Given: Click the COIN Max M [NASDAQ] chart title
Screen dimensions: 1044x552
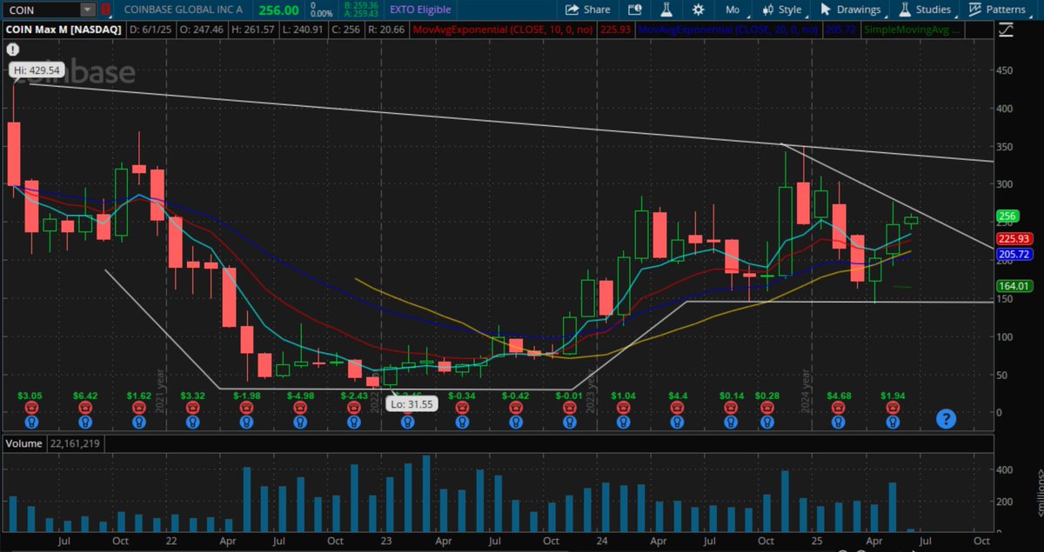Looking at the screenshot, I should (x=63, y=29).
